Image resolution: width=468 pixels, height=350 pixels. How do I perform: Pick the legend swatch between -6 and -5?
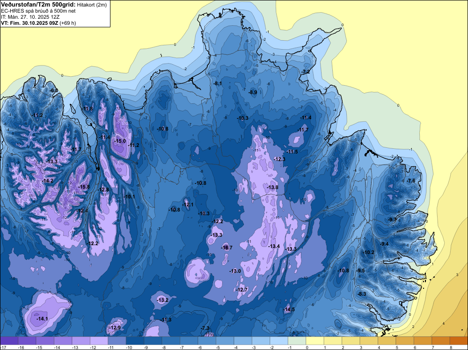(207, 341)
